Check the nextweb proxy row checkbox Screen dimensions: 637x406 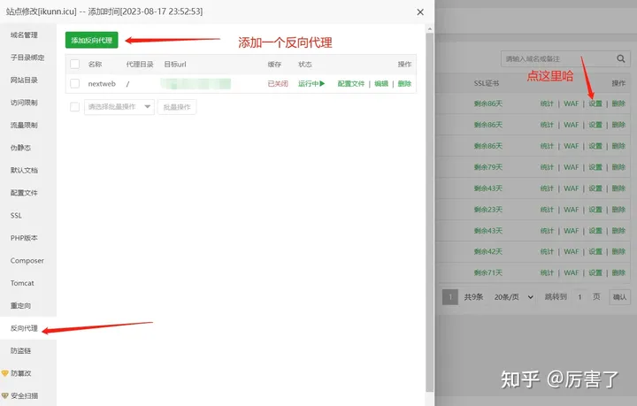click(x=74, y=84)
